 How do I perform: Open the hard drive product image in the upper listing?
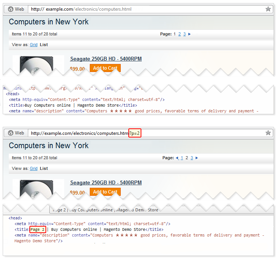click(38, 64)
